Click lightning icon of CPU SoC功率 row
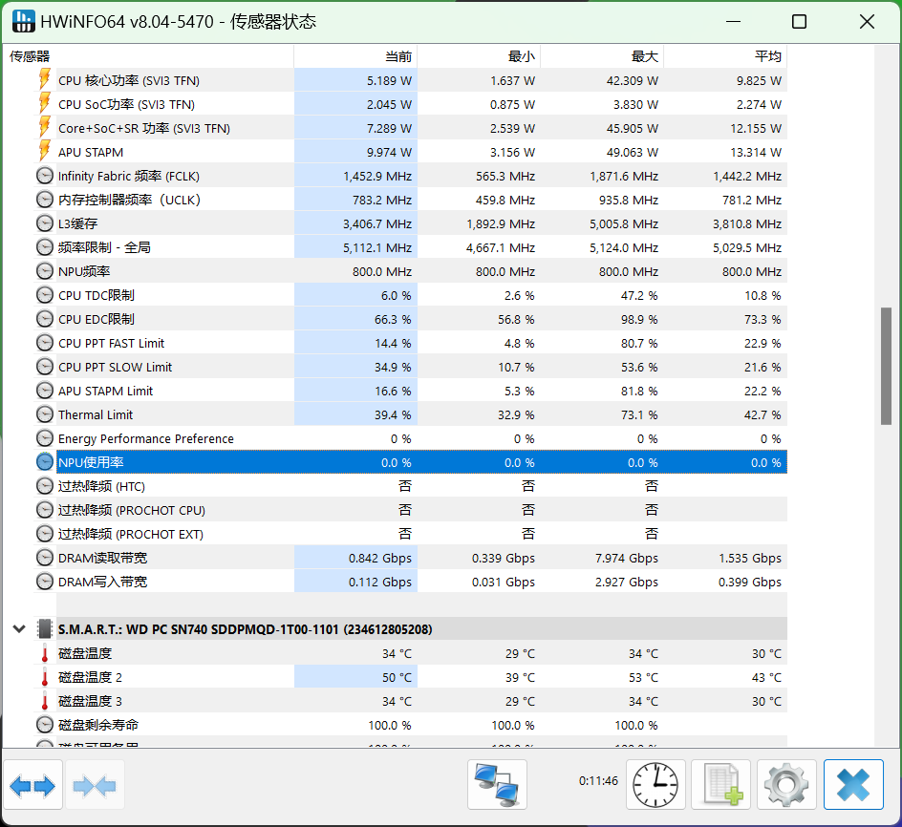 pyautogui.click(x=44, y=104)
